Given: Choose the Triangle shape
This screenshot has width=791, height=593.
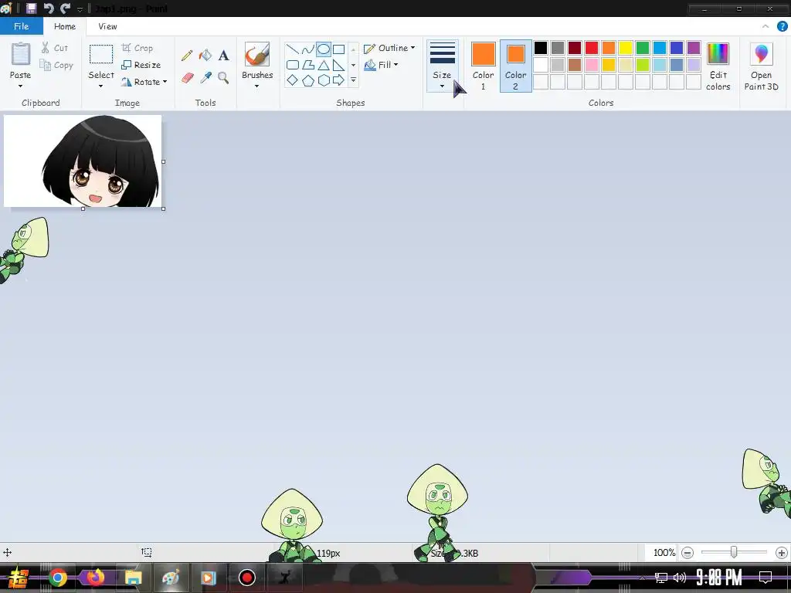Looking at the screenshot, I should pos(324,65).
